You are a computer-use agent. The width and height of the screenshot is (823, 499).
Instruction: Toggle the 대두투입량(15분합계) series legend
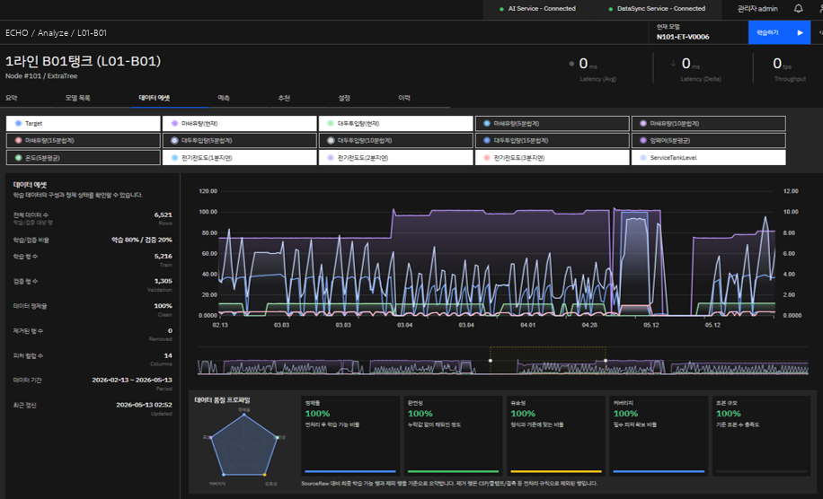pyautogui.click(x=553, y=141)
